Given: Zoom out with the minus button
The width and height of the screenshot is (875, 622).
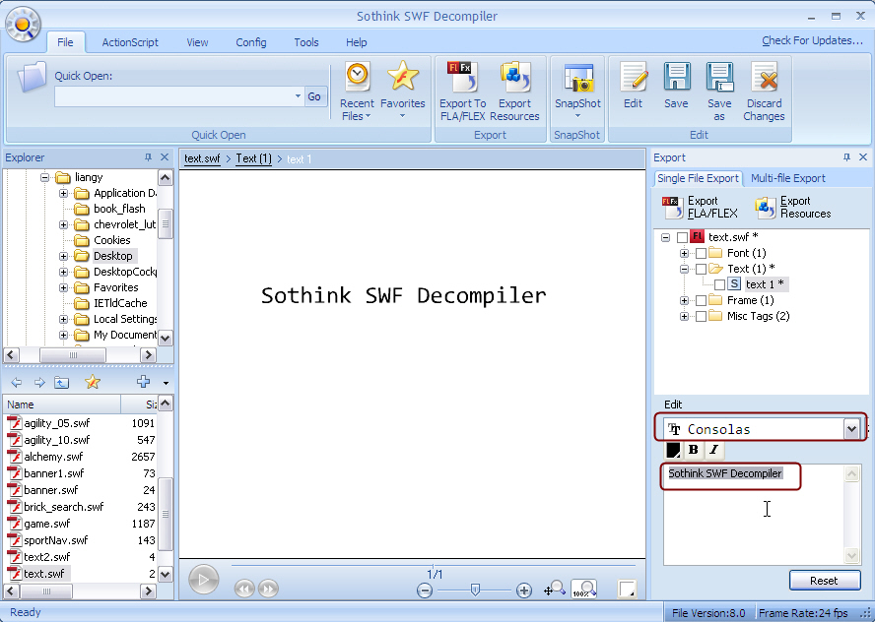Looking at the screenshot, I should 424,591.
